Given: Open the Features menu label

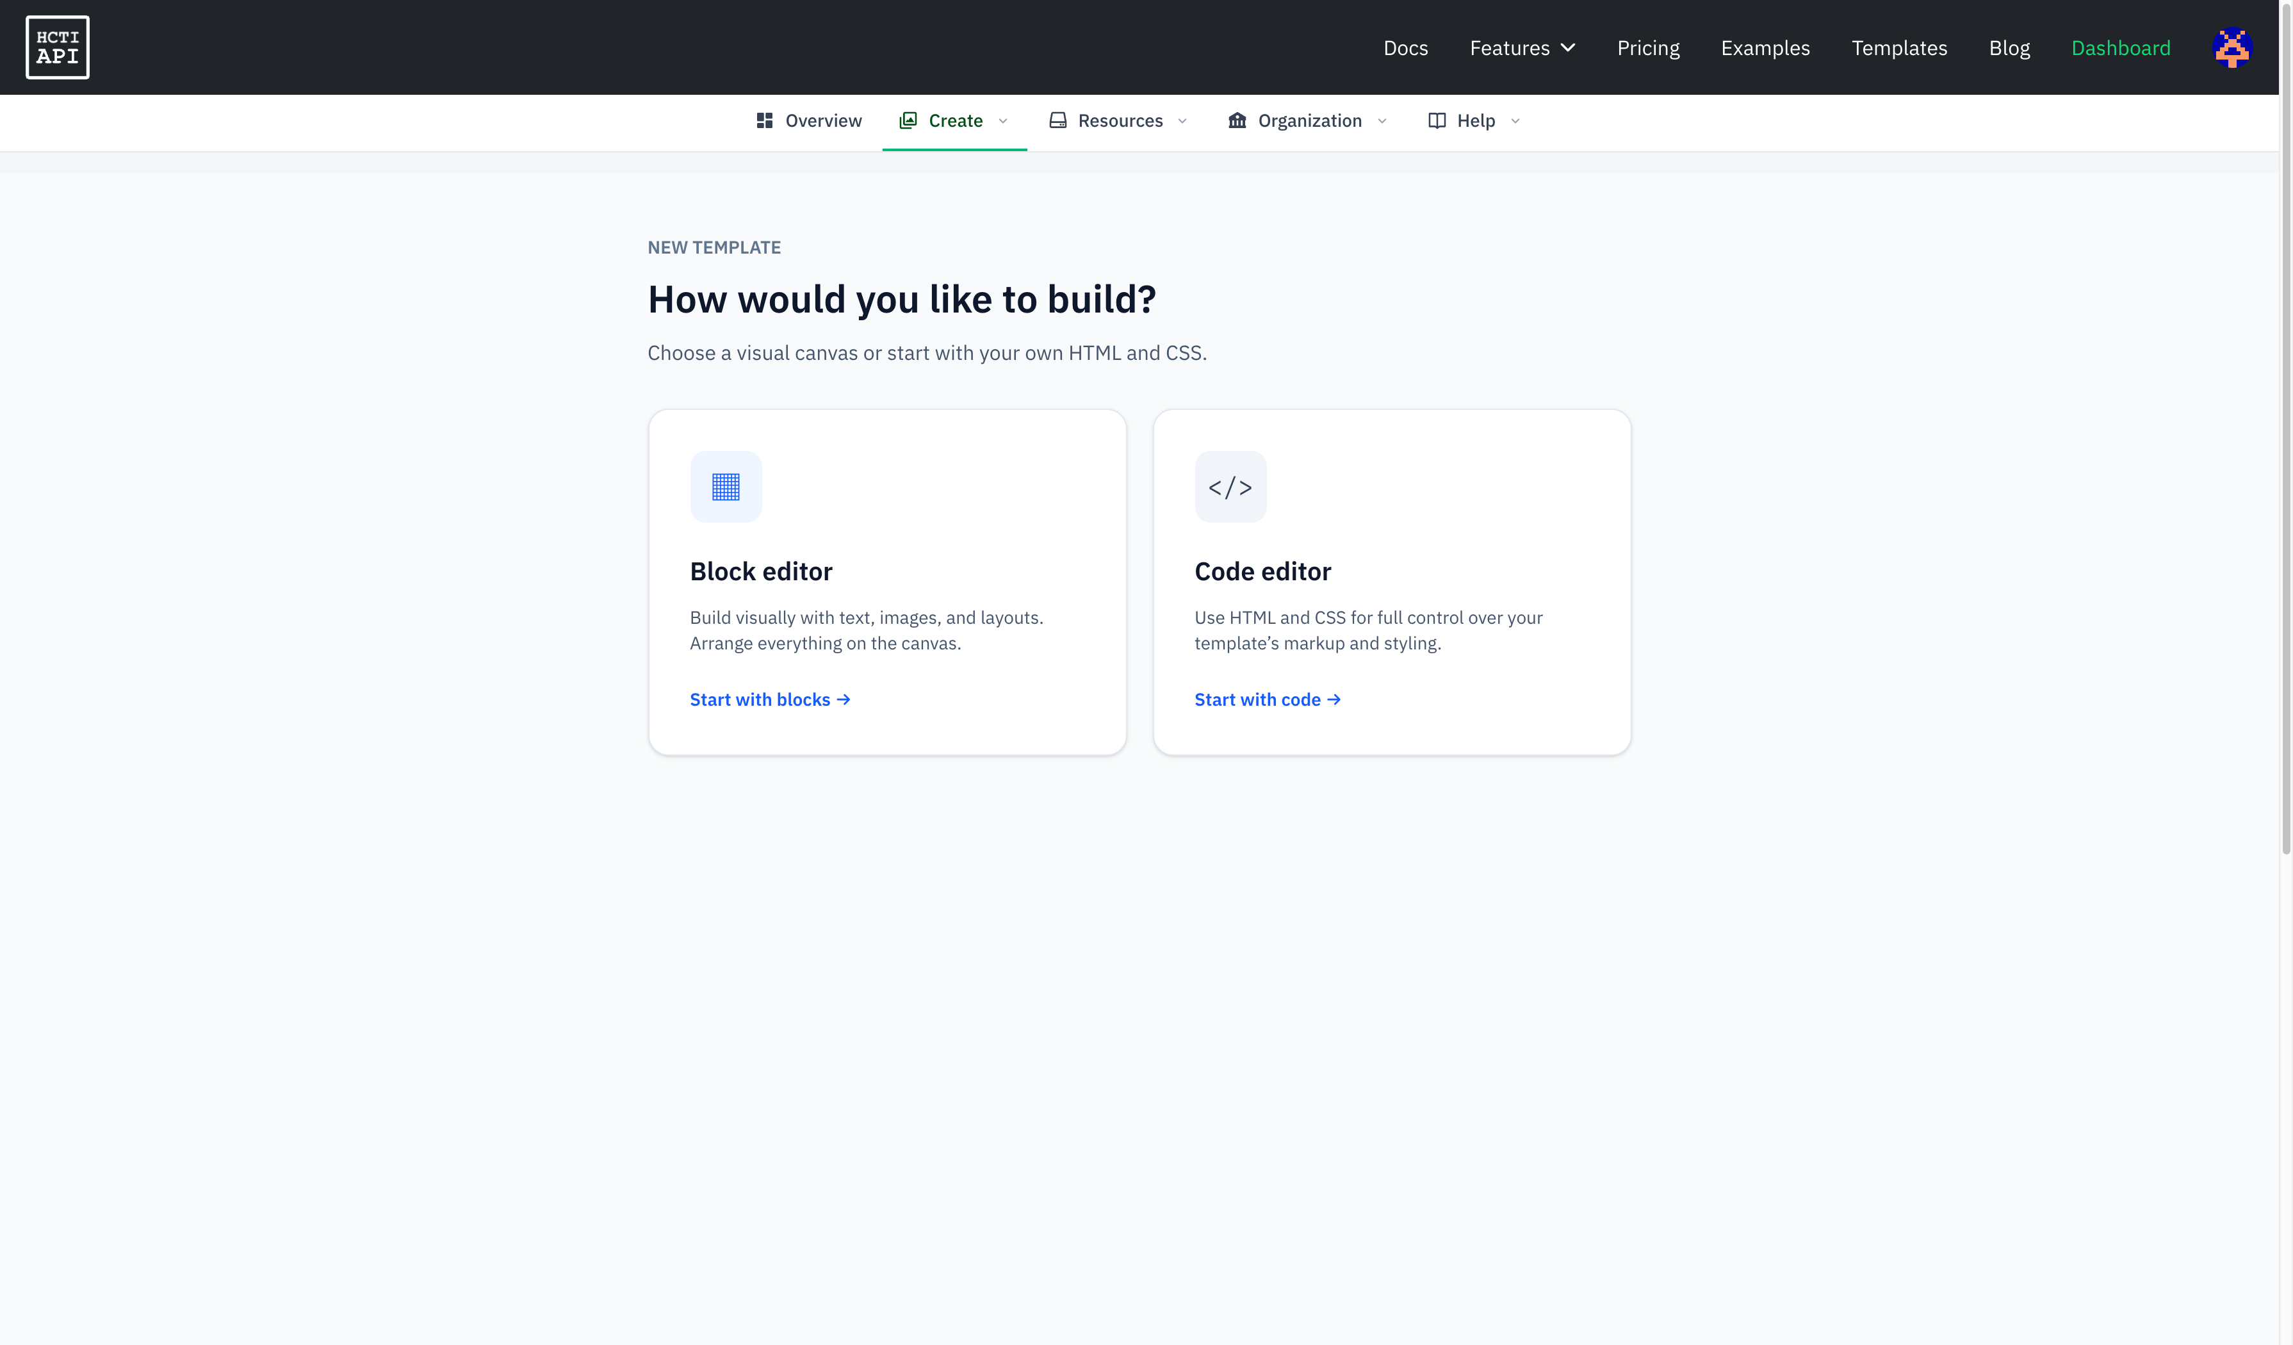Looking at the screenshot, I should [x=1510, y=48].
